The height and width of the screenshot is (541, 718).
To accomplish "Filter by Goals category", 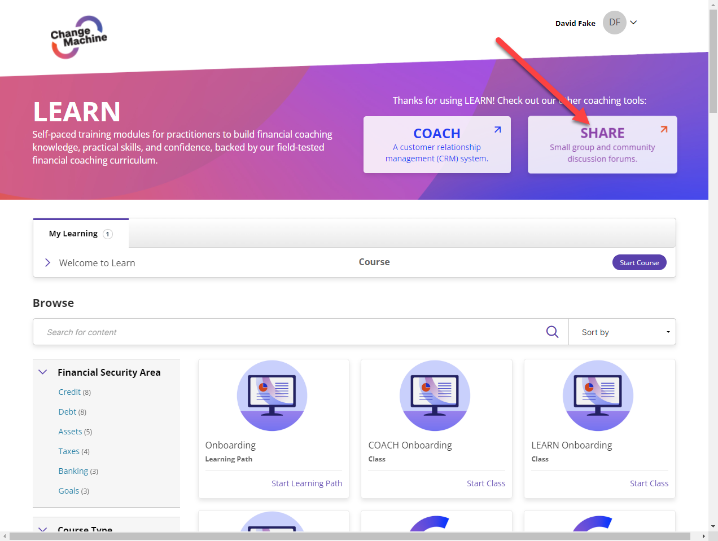I will click(69, 491).
